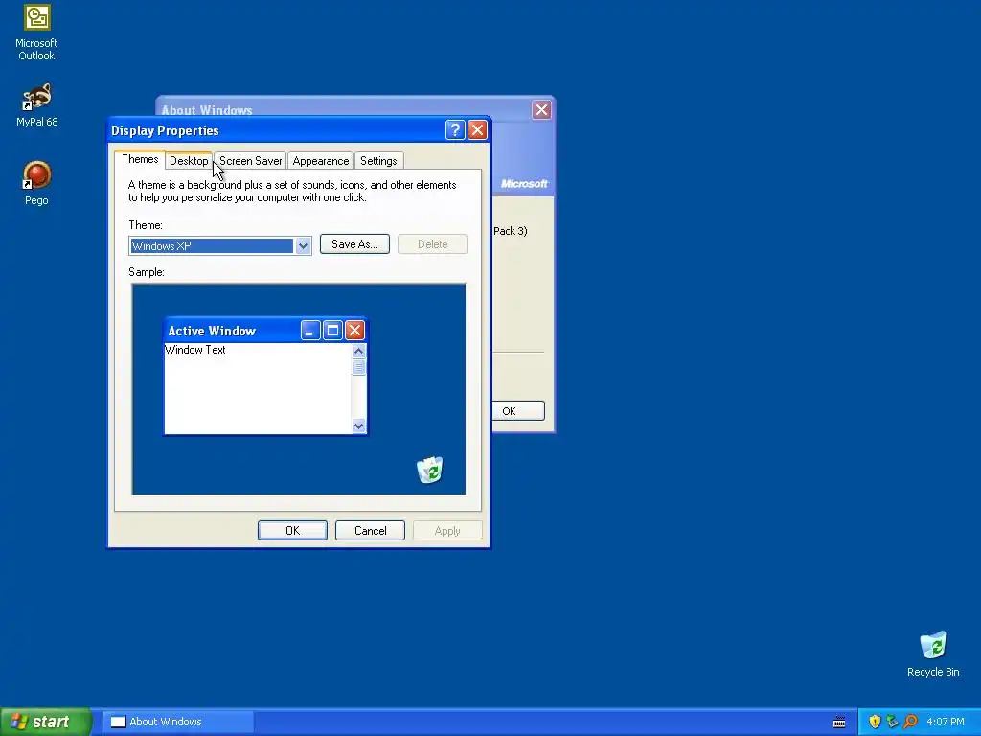Click the 4:07 PM clock
Viewport: 981px width, 736px height.
click(946, 722)
